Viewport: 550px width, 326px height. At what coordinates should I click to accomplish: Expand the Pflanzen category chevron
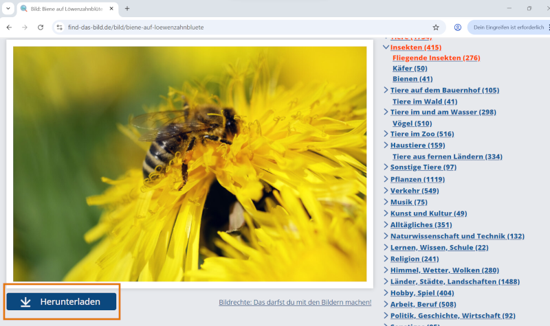pyautogui.click(x=386, y=179)
